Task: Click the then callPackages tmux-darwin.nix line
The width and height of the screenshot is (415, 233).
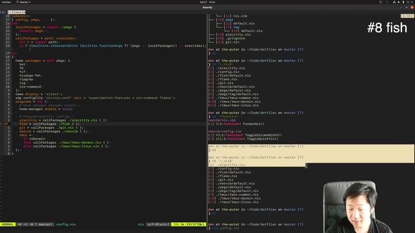Action: (67, 142)
